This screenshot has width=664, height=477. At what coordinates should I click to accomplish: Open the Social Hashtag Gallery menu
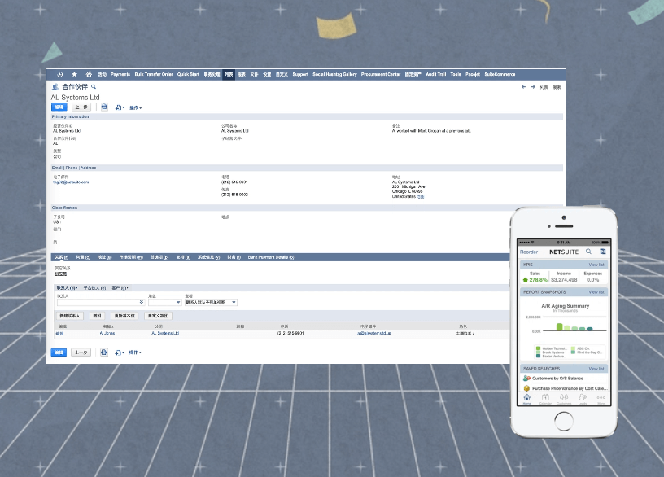pos(334,74)
